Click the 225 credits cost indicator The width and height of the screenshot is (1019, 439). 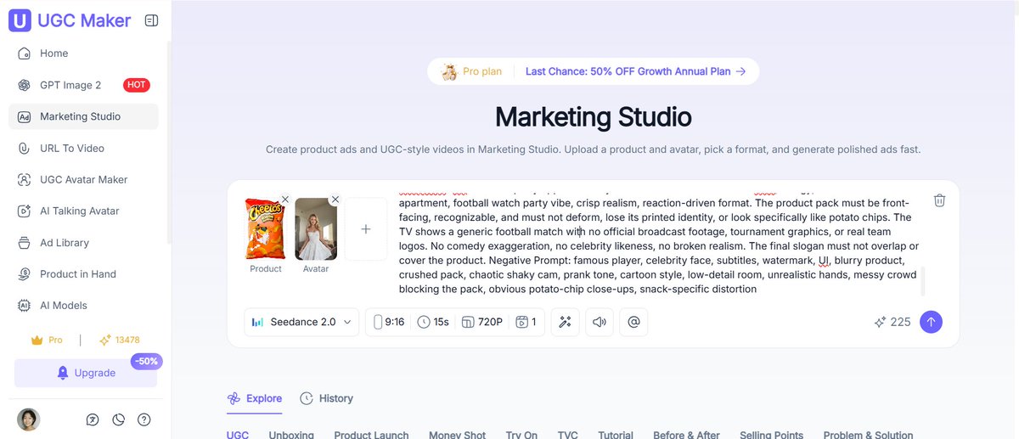tap(892, 322)
